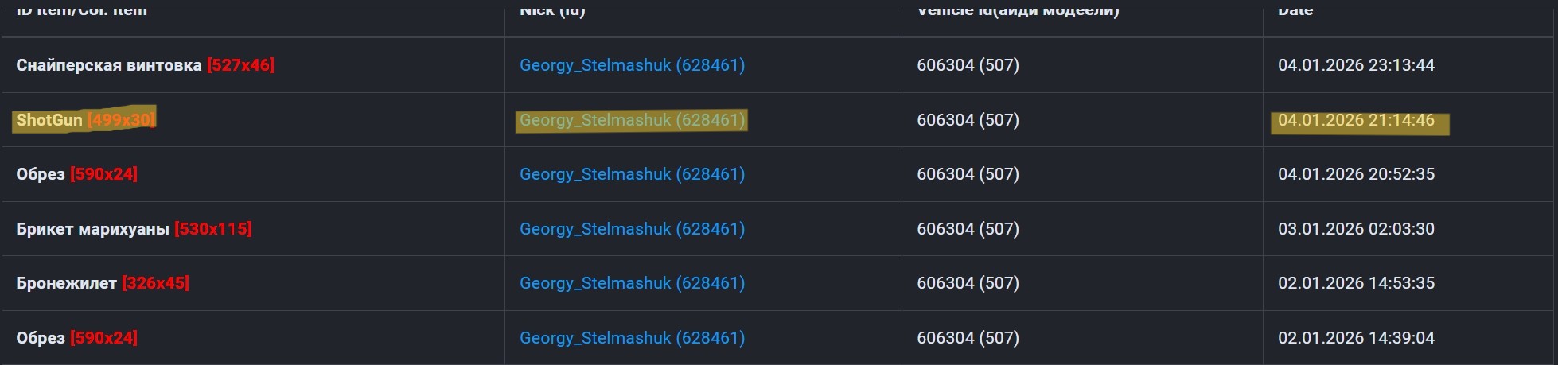Screen dimensions: 1558x365
Task: Open Georgy_Stelmashuk link in the 14:39:04 row
Action: 632,338
